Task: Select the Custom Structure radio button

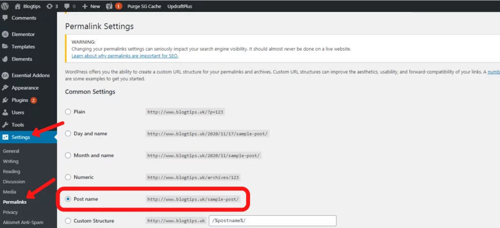Action: click(68, 221)
